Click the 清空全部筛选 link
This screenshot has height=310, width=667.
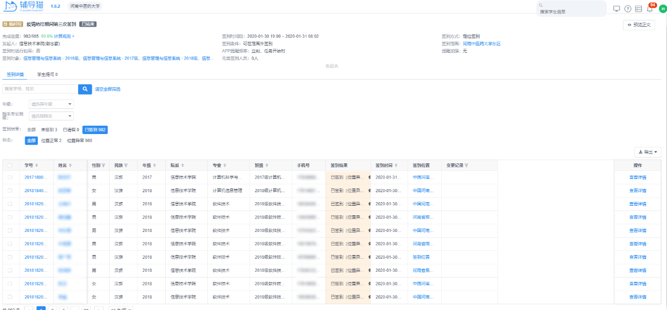tap(108, 90)
